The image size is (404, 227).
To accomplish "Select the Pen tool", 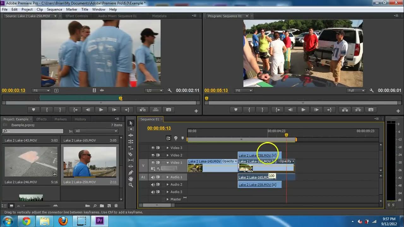I will tap(131, 172).
